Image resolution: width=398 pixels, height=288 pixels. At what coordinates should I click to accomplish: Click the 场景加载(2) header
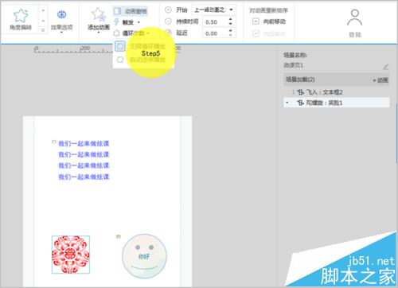(x=336, y=80)
